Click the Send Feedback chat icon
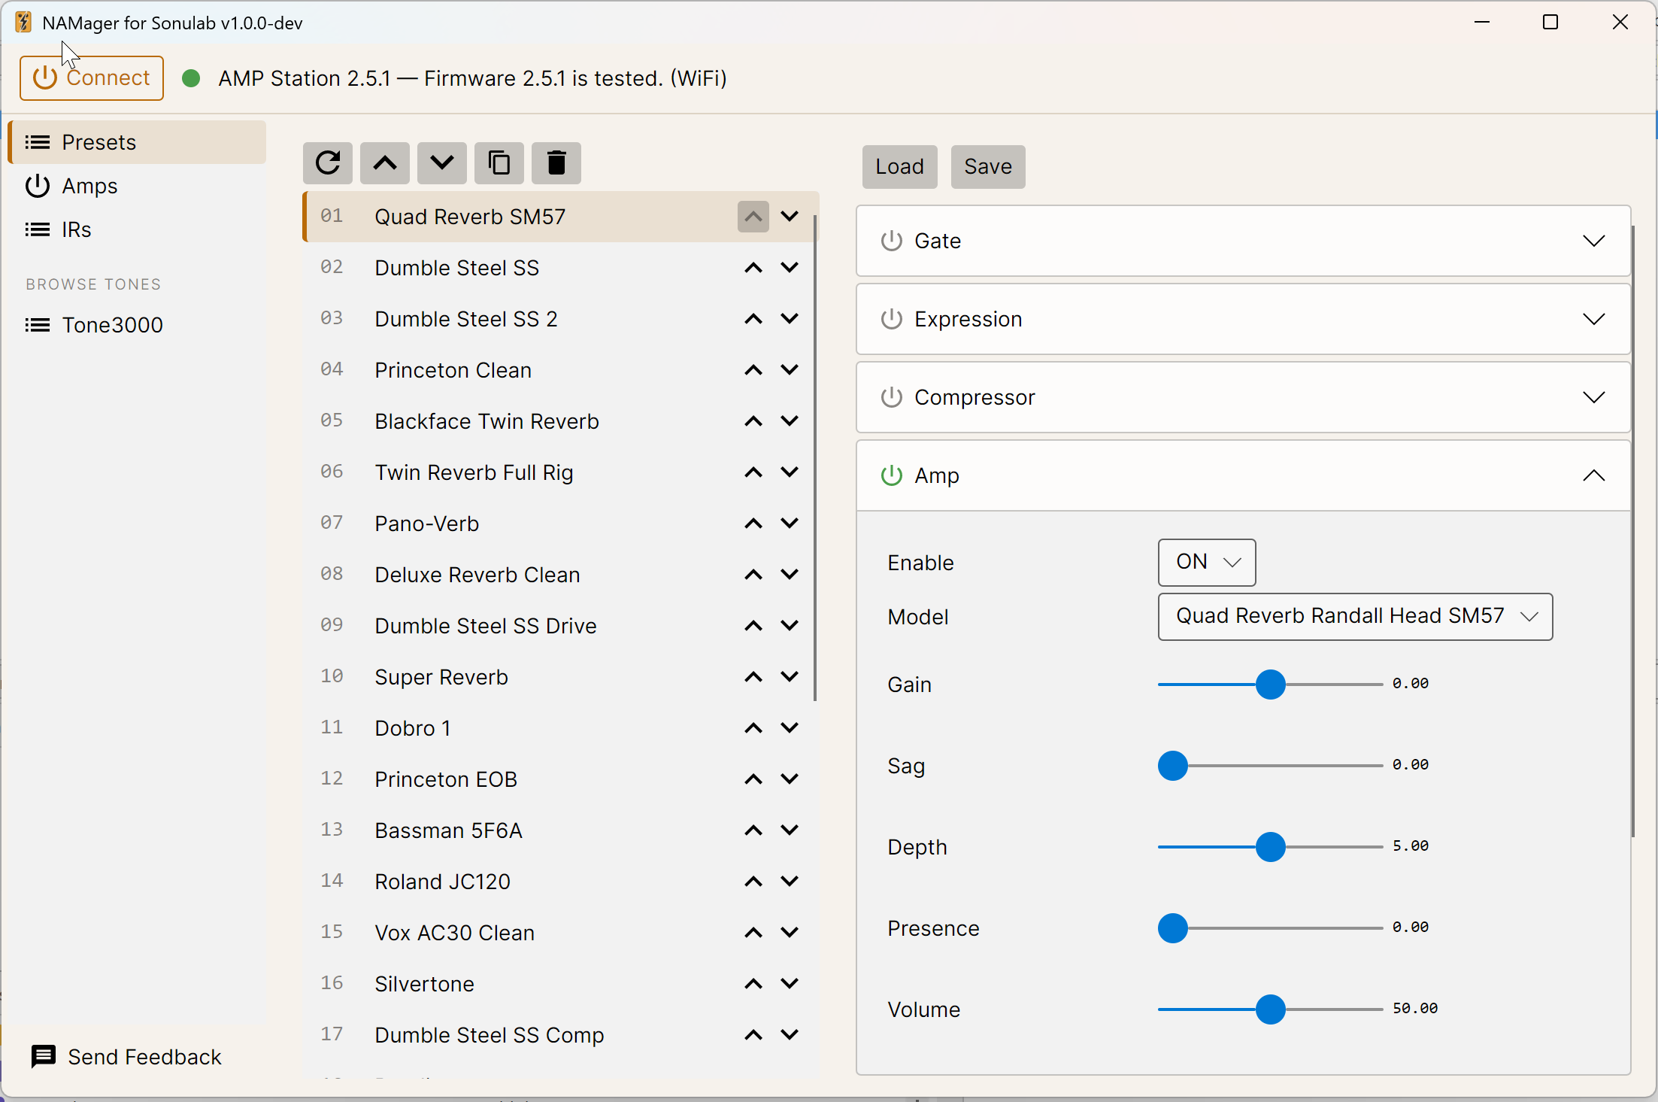Viewport: 1658px width, 1102px height. point(44,1056)
